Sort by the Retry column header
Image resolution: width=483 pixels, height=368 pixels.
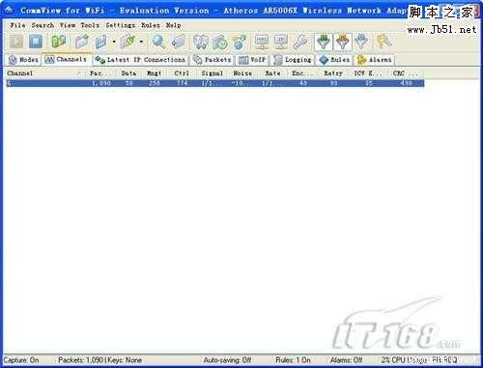(x=333, y=73)
